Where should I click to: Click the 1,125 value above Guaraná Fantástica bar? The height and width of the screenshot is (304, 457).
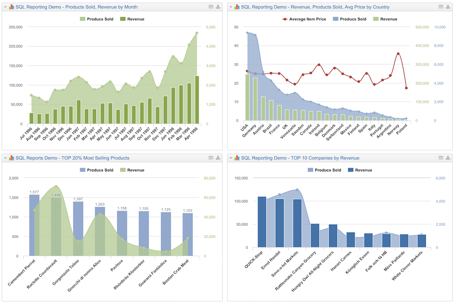pos(166,209)
